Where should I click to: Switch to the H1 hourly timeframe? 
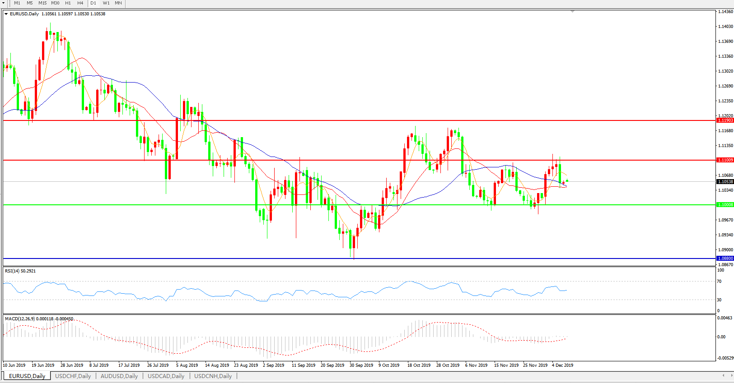pos(68,3)
